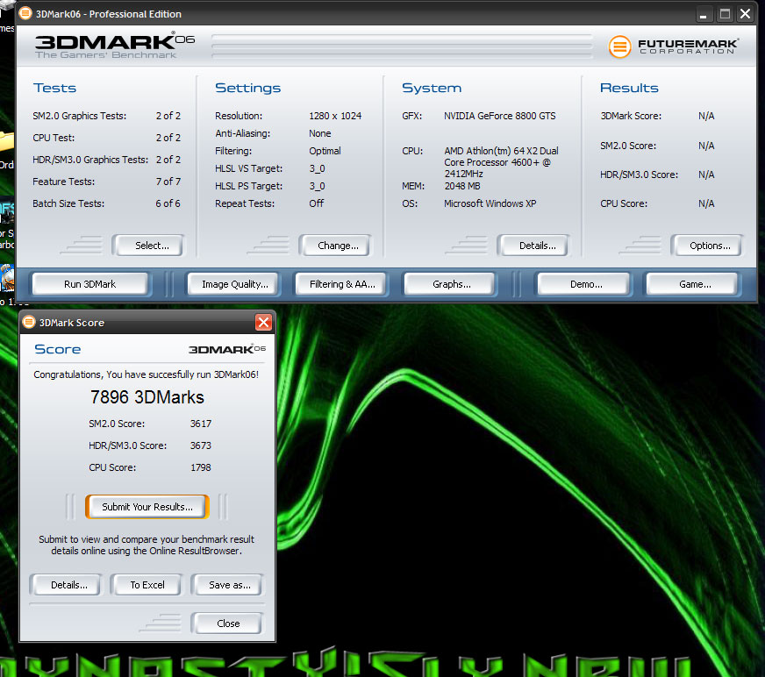Click MEM value 2048 MB

[x=462, y=186]
